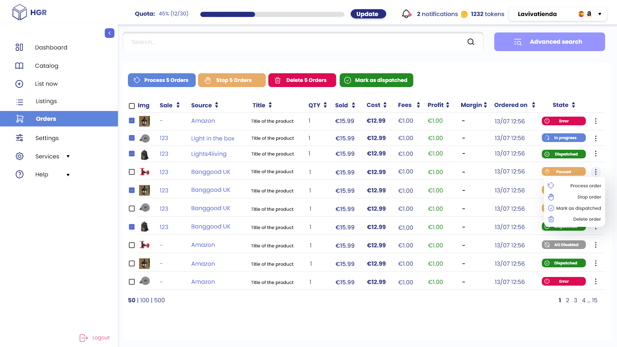Click the quota progress bar
This screenshot has height=347, width=617.
272,14
